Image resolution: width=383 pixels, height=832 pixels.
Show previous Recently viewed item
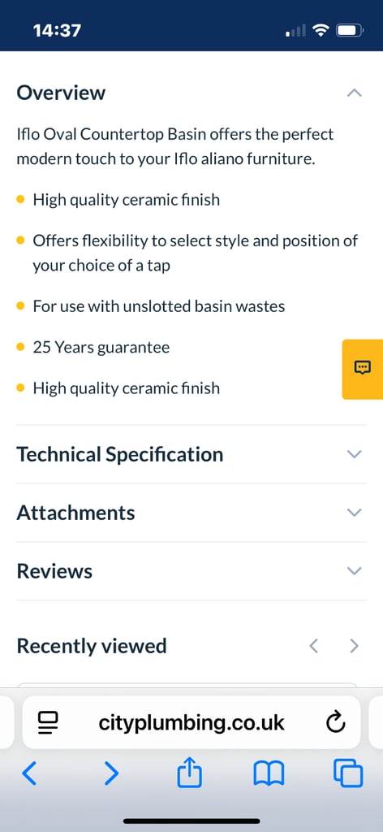click(313, 646)
